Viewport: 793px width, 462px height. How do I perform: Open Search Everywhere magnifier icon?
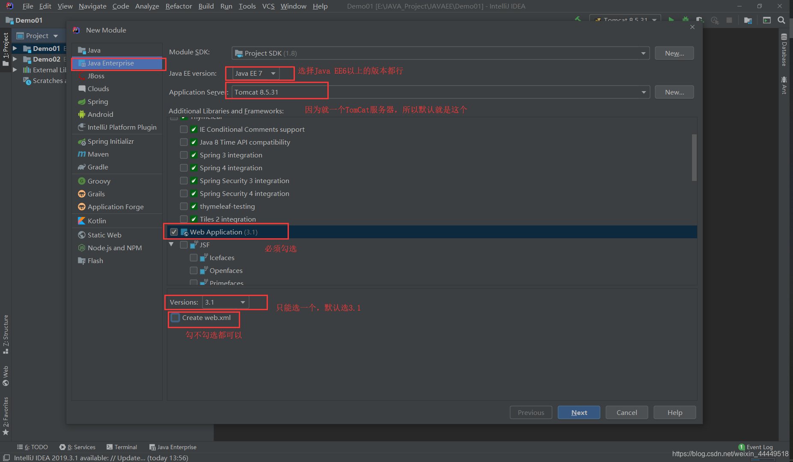click(x=781, y=20)
